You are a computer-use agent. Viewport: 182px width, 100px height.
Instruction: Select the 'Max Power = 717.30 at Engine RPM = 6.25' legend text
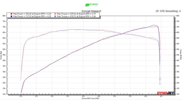(32, 16)
